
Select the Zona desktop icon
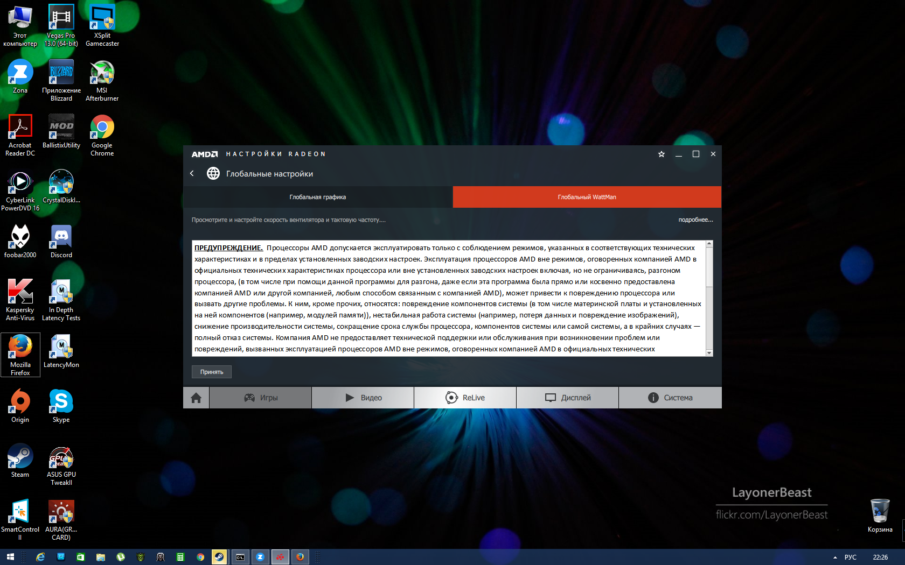click(x=20, y=77)
